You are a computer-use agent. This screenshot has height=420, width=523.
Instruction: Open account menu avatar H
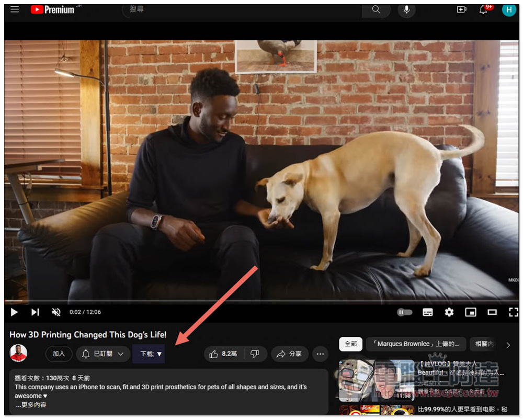click(509, 9)
